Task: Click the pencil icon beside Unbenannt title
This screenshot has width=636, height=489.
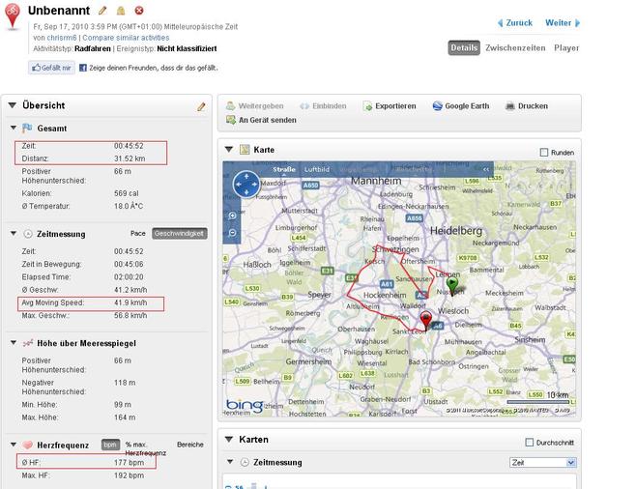Action: (x=103, y=10)
